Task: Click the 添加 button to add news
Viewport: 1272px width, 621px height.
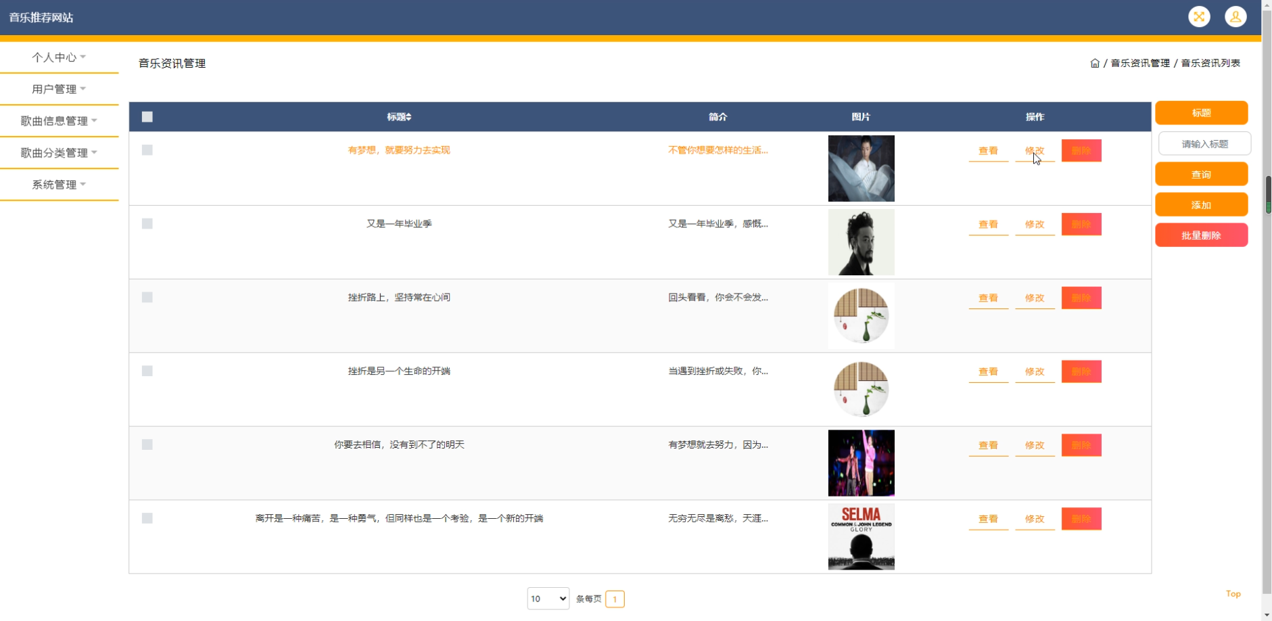Action: 1202,204
